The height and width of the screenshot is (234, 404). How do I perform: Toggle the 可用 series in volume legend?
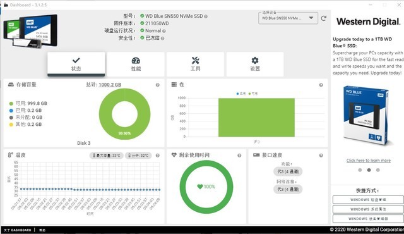click(253, 94)
